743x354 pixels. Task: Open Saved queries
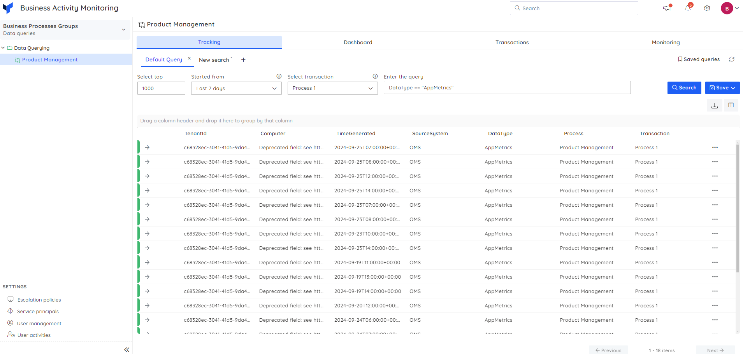[699, 59]
